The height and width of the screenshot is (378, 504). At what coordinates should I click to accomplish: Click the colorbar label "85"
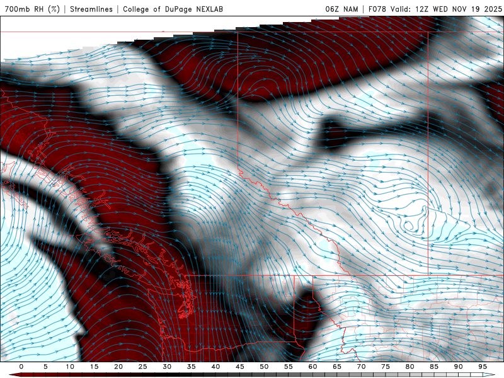click(x=434, y=367)
